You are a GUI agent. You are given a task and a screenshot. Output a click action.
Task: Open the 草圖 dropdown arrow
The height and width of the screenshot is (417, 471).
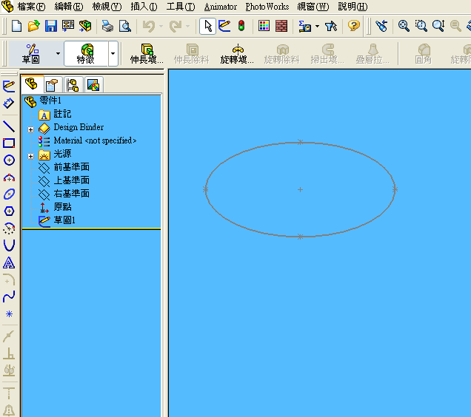[x=58, y=54]
